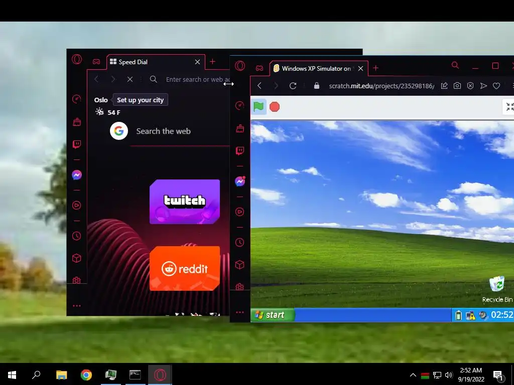The height and width of the screenshot is (385, 514).
Task: Open Twitch panel in the Scratch window sidebar
Action: [240, 151]
